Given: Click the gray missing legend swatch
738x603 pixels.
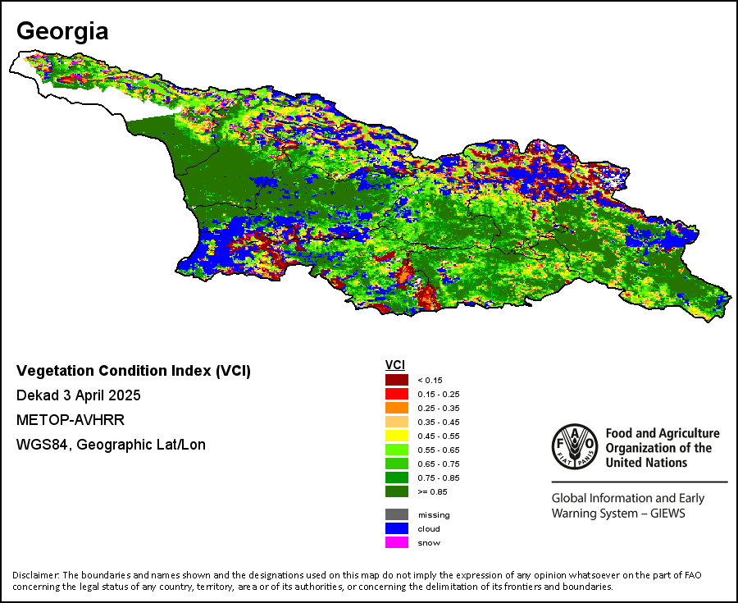Looking at the screenshot, I should click(397, 514).
